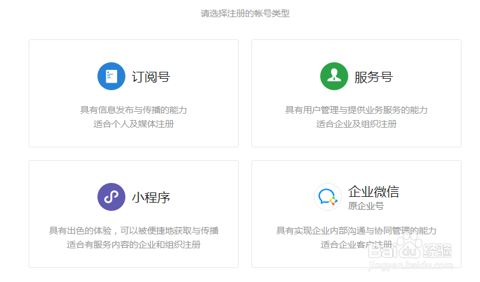Click text 具有信息发布与传播的能力
Image resolution: width=480 pixels, height=282 pixels.
134,110
